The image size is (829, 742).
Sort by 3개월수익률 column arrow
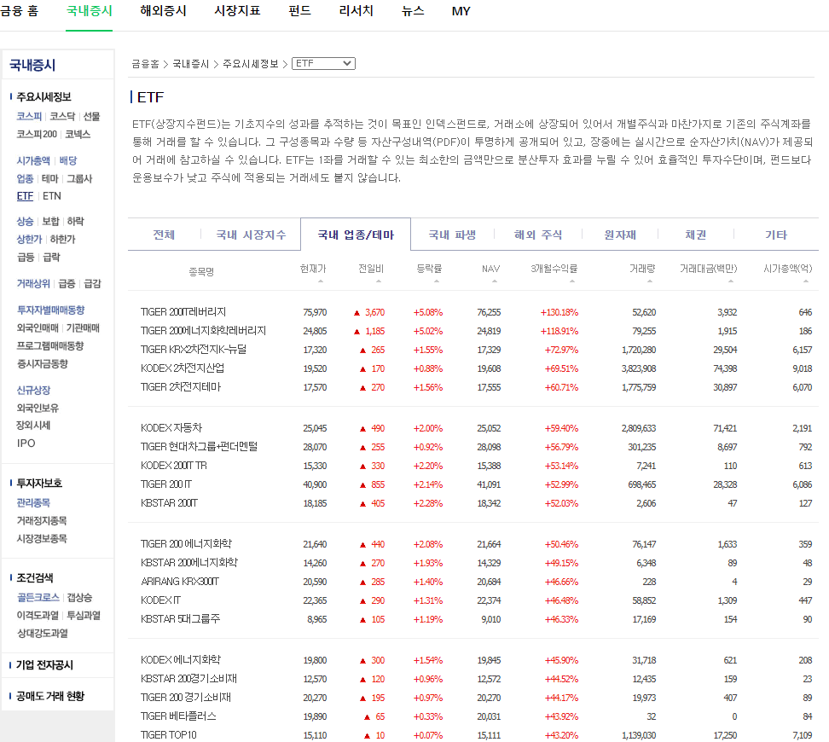pyautogui.click(x=572, y=281)
